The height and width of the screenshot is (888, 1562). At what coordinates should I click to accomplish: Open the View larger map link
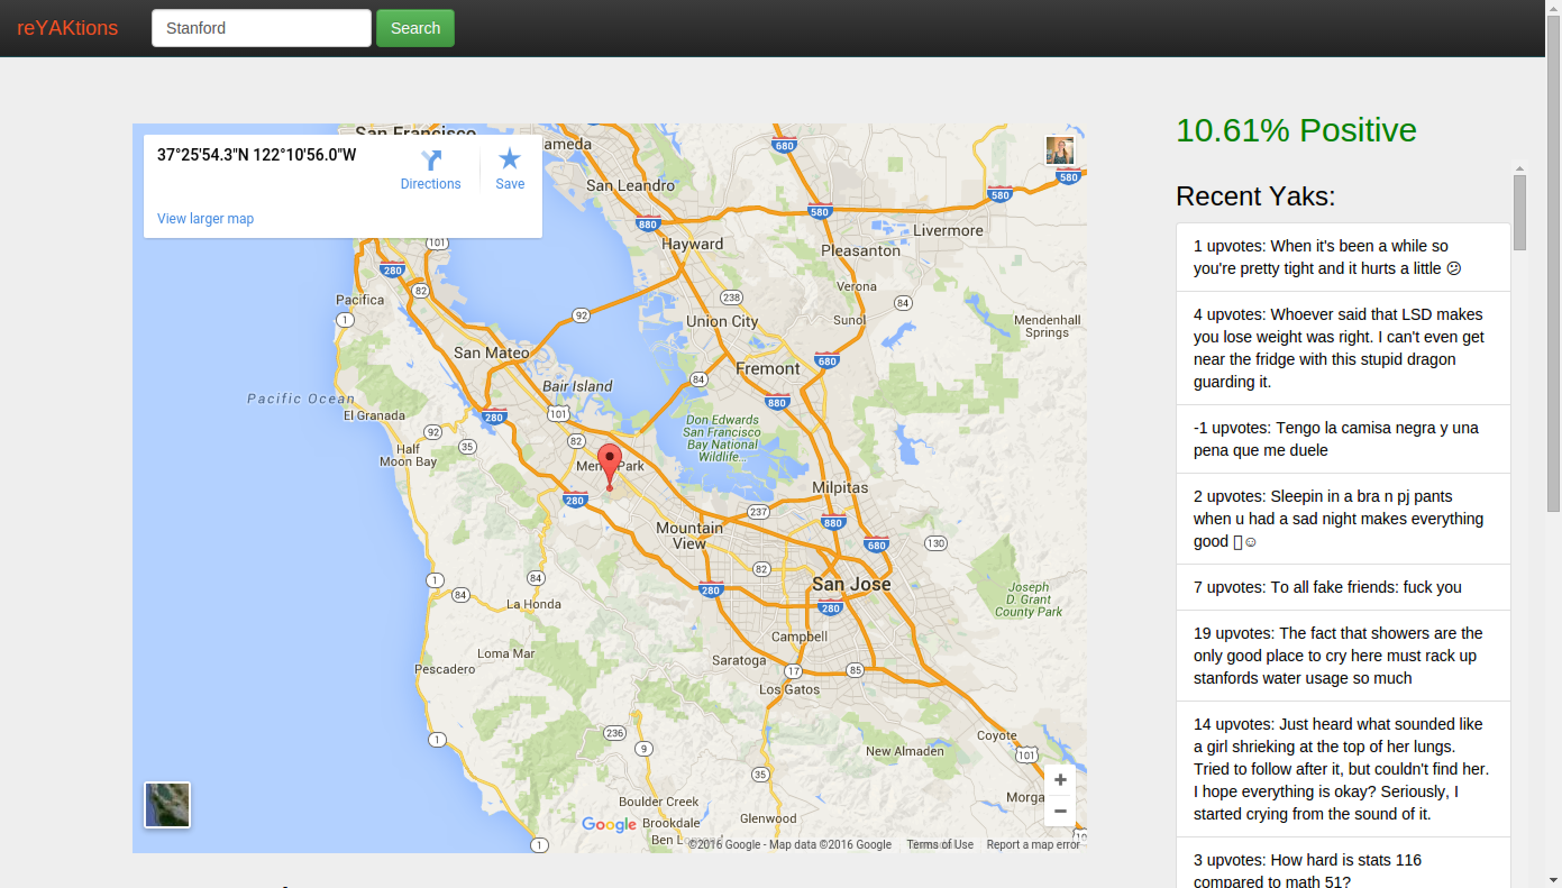tap(205, 218)
